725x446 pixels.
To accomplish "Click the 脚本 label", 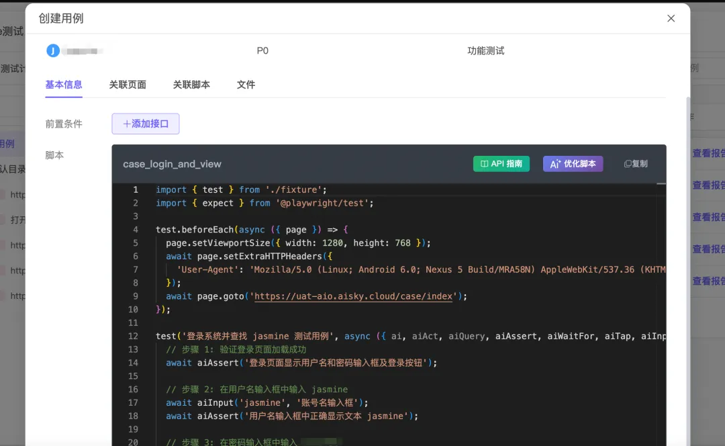I will point(54,155).
